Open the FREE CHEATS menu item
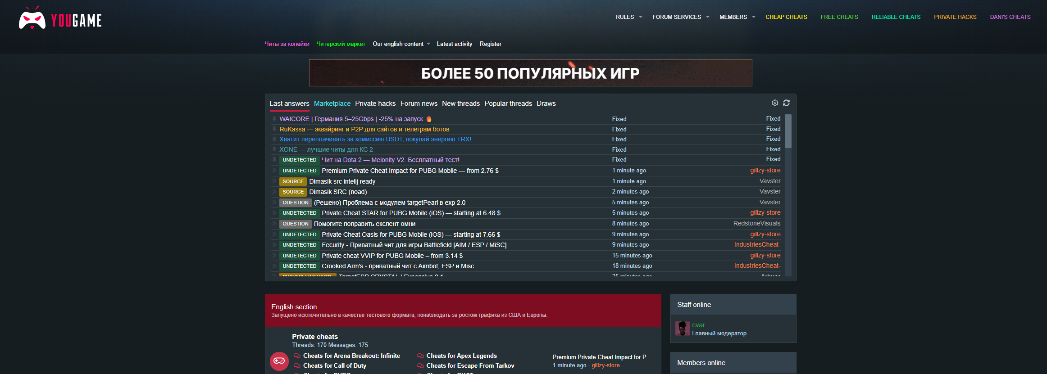The image size is (1047, 374). click(x=839, y=17)
